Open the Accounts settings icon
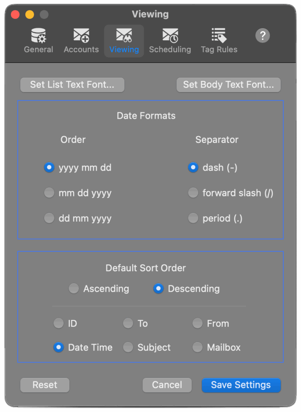Image resolution: width=301 pixels, height=412 pixels. click(81, 40)
